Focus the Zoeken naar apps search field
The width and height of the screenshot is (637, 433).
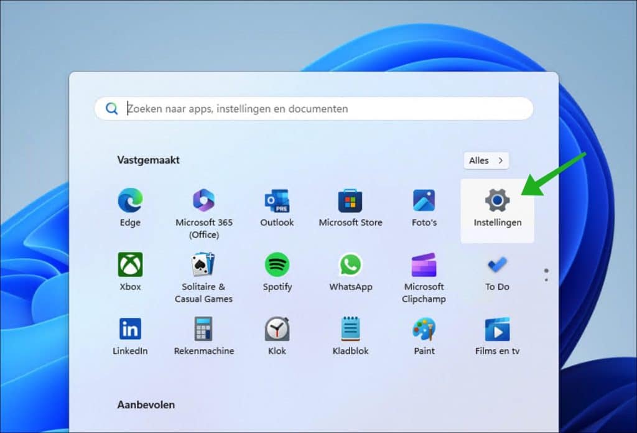click(x=314, y=108)
